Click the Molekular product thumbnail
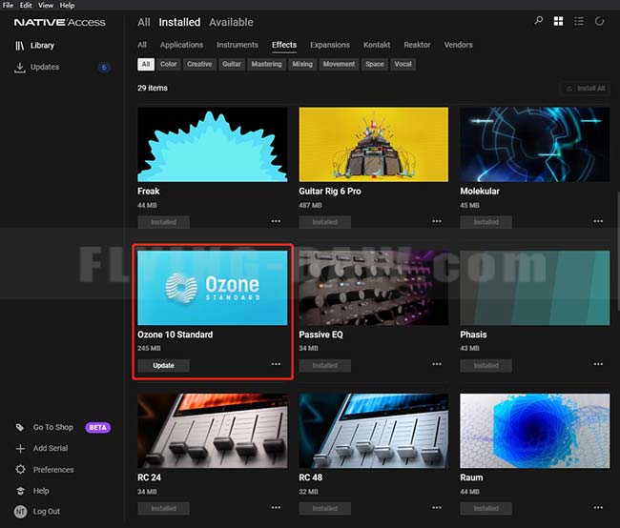The height and width of the screenshot is (528, 620). 534,145
